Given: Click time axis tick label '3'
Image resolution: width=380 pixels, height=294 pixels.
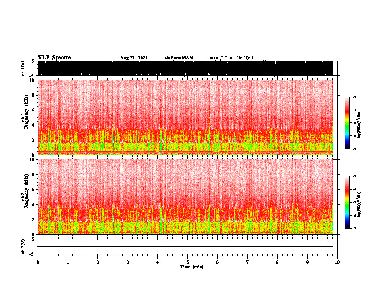Looking at the screenshot, I should [128, 262].
